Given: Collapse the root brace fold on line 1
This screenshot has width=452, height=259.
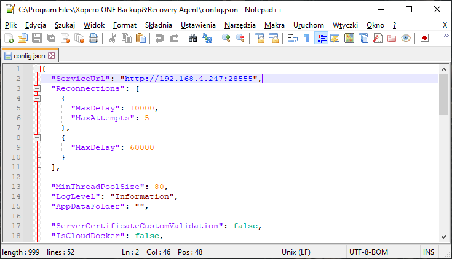Looking at the screenshot, I should click(37, 69).
